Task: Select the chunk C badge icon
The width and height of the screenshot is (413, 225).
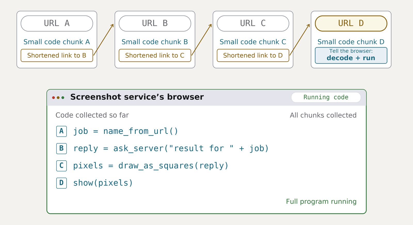Action: (x=61, y=166)
